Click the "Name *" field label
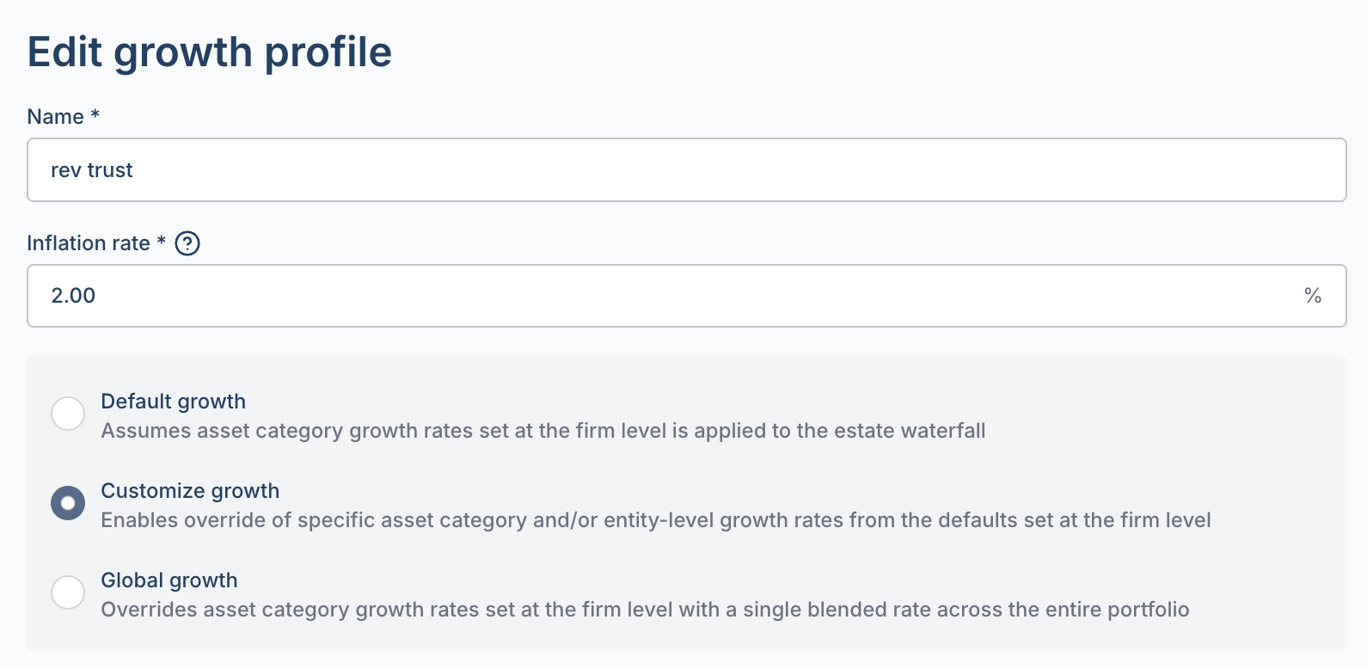This screenshot has height=669, width=1367. 64,117
